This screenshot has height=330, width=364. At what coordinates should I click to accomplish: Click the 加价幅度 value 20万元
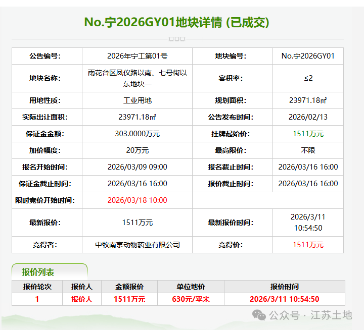point(137,150)
